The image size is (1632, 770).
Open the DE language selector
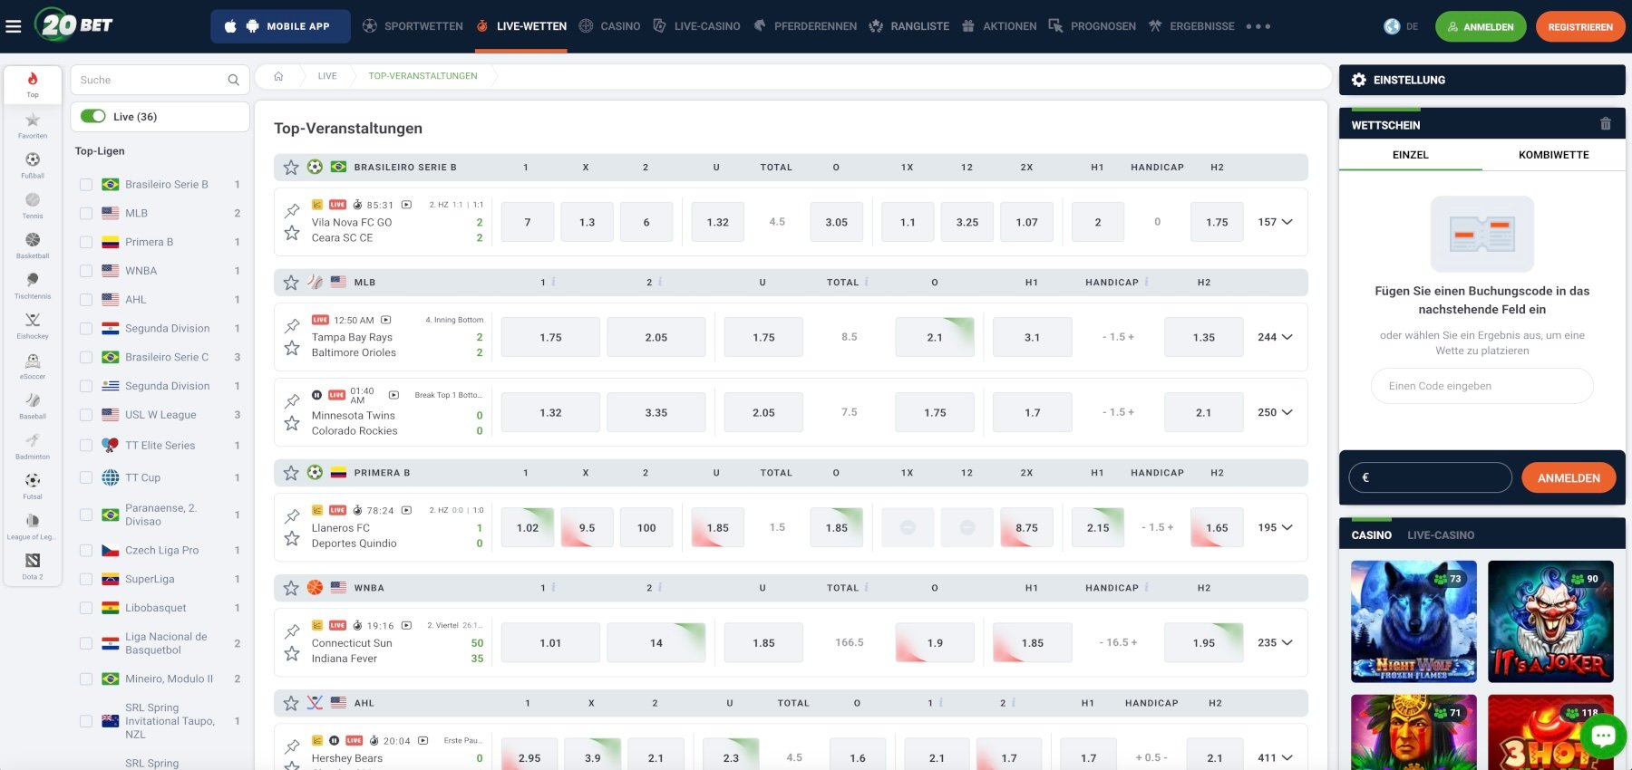pos(1401,26)
